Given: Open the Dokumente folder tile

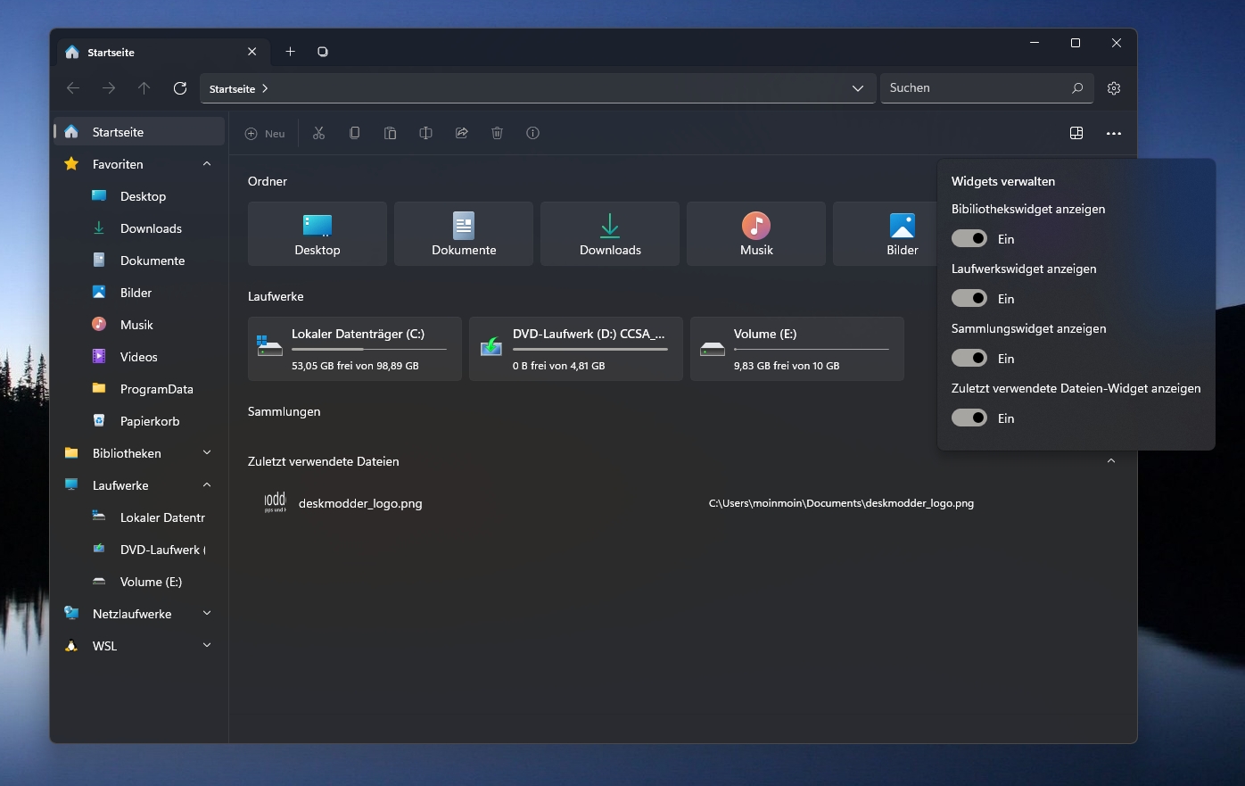Looking at the screenshot, I should coord(464,234).
